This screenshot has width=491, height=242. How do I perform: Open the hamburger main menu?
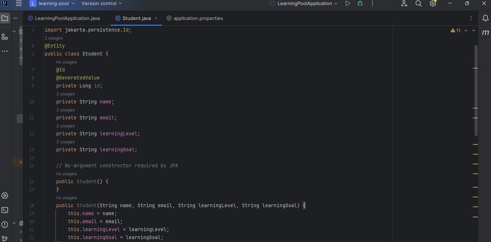pos(19,4)
